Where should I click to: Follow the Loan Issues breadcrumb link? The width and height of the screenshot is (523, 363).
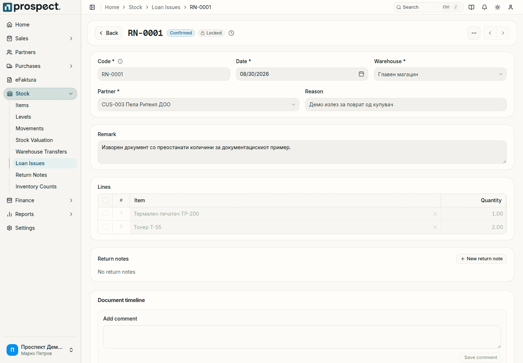166,7
